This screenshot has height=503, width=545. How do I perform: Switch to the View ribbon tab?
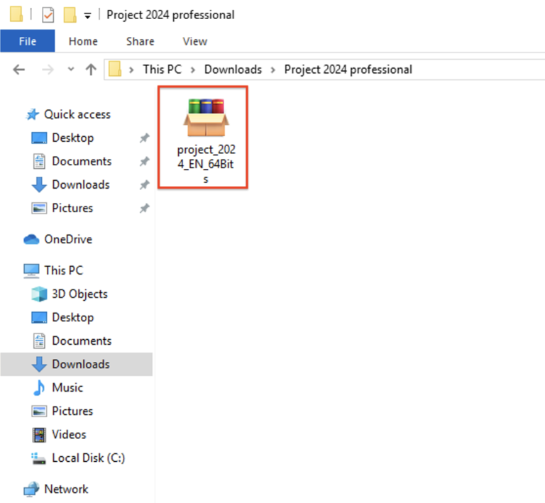click(x=195, y=41)
